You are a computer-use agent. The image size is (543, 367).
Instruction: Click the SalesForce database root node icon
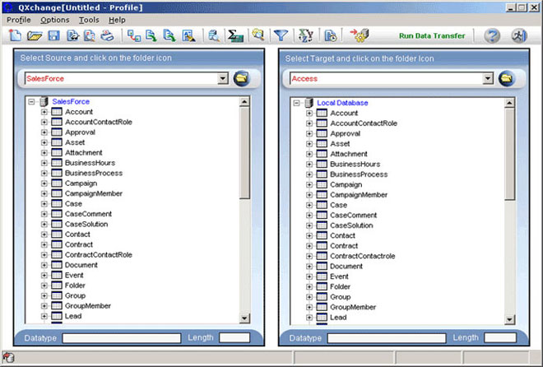click(x=44, y=102)
